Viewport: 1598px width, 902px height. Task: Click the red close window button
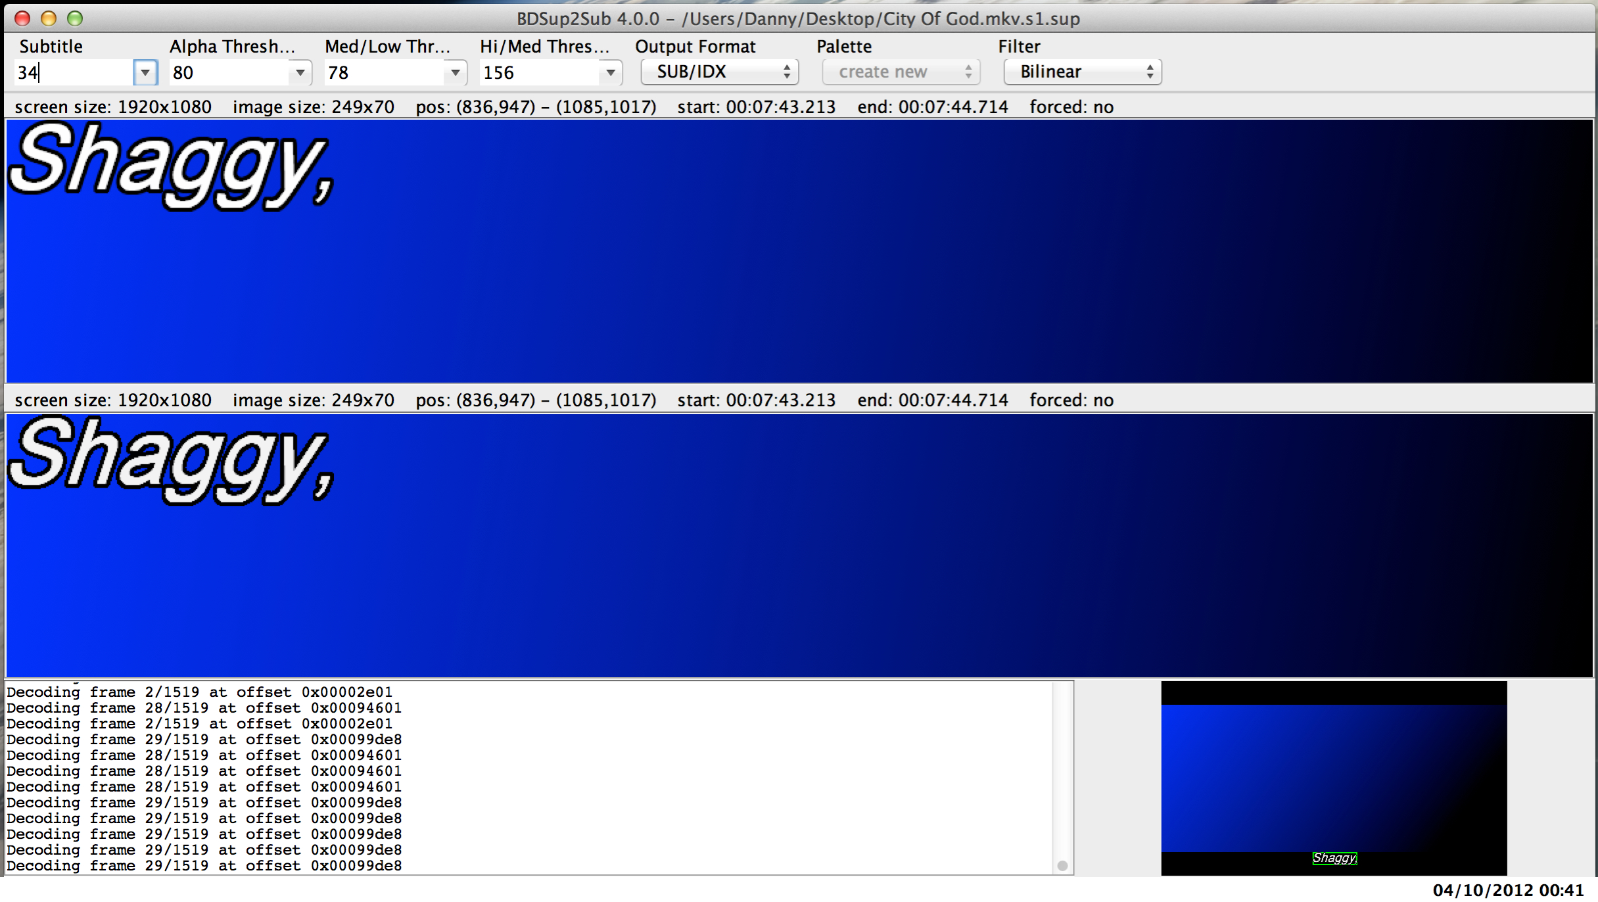pyautogui.click(x=22, y=18)
